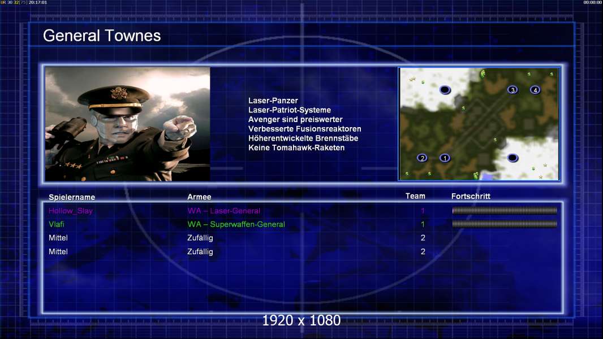Click the second 'Mittel' AI player row
The width and height of the screenshot is (603, 339).
[58, 252]
